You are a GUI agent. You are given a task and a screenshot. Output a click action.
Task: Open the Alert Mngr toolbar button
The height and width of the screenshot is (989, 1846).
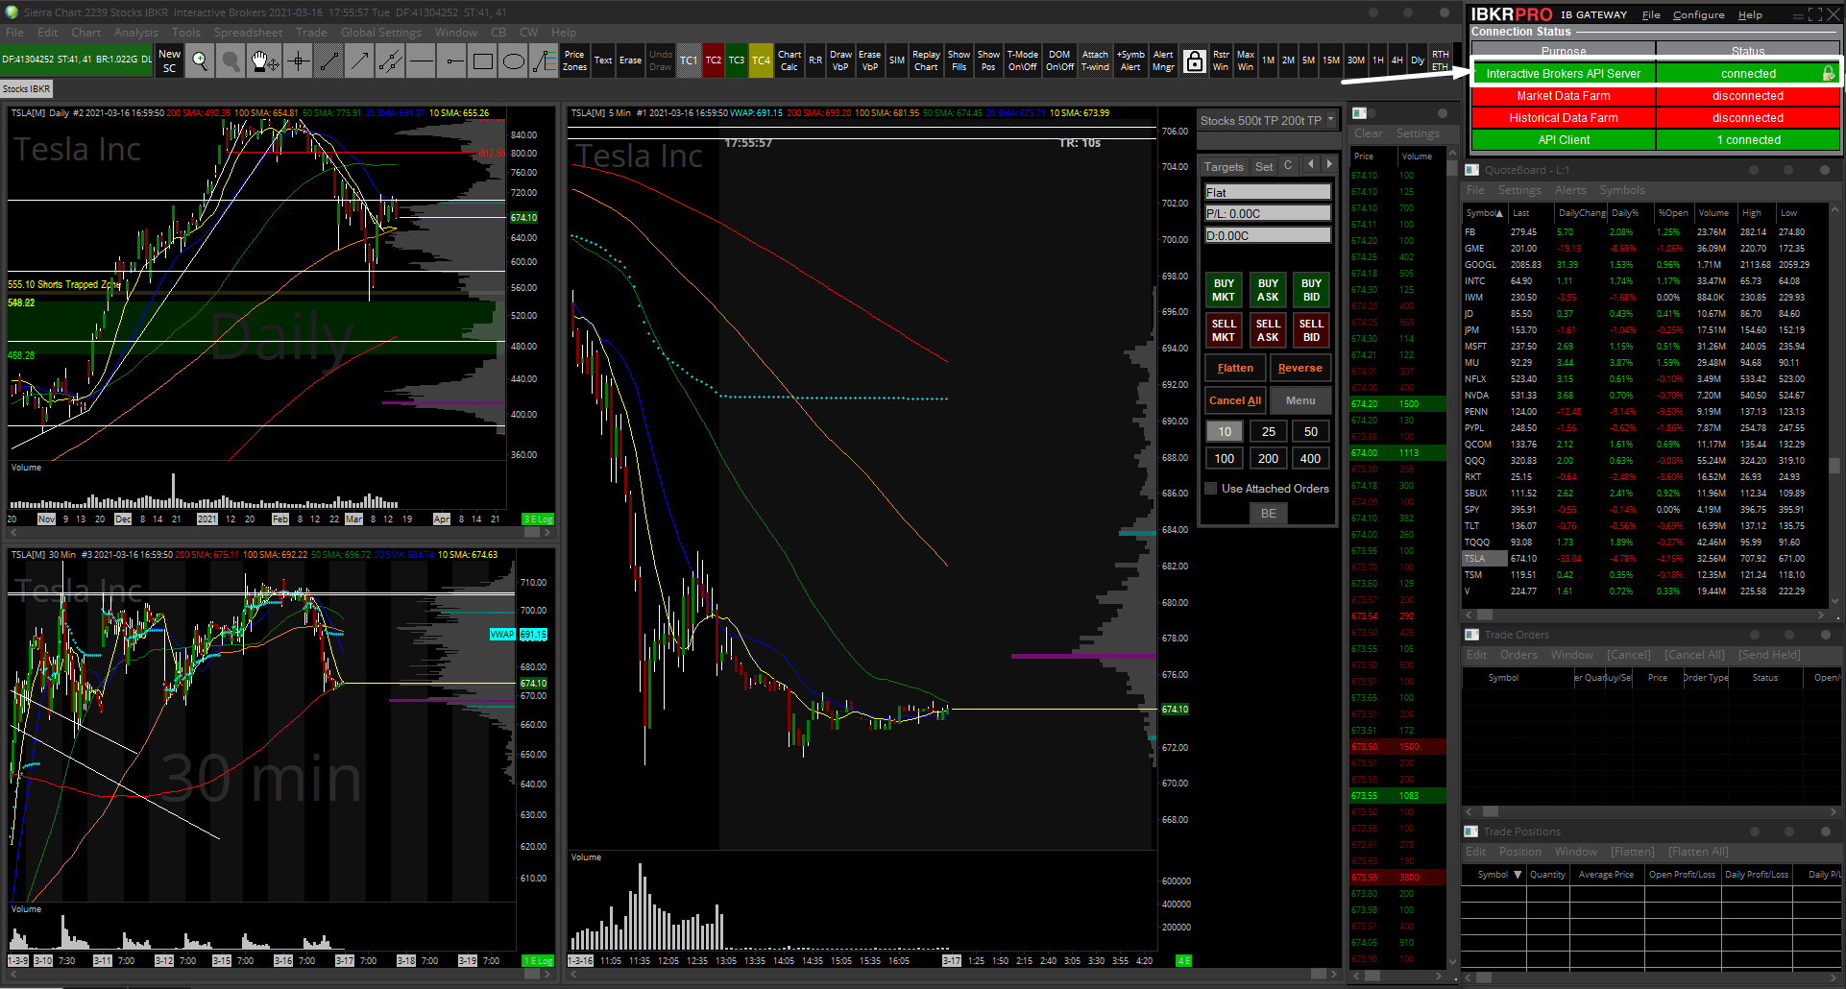[x=1163, y=60]
